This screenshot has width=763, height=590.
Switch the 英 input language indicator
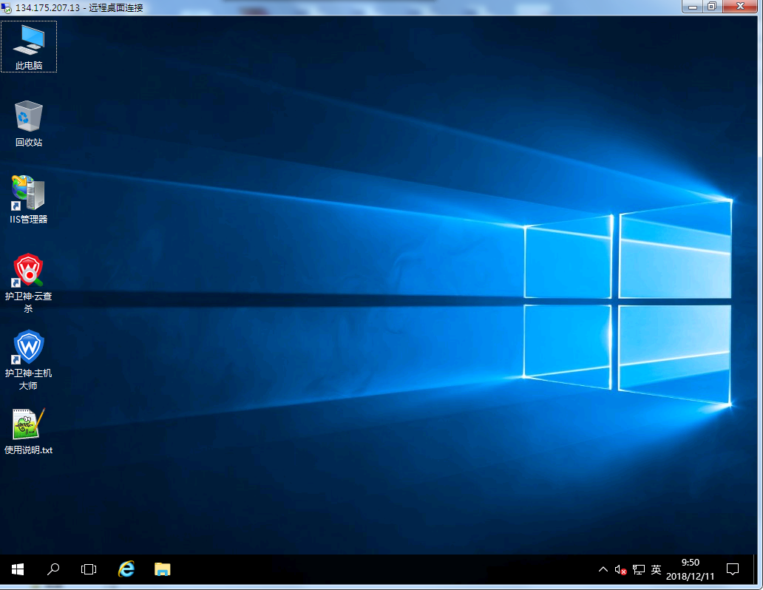pyautogui.click(x=656, y=569)
